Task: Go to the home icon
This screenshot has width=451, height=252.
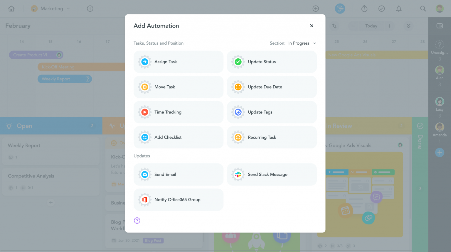Action: tap(11, 9)
